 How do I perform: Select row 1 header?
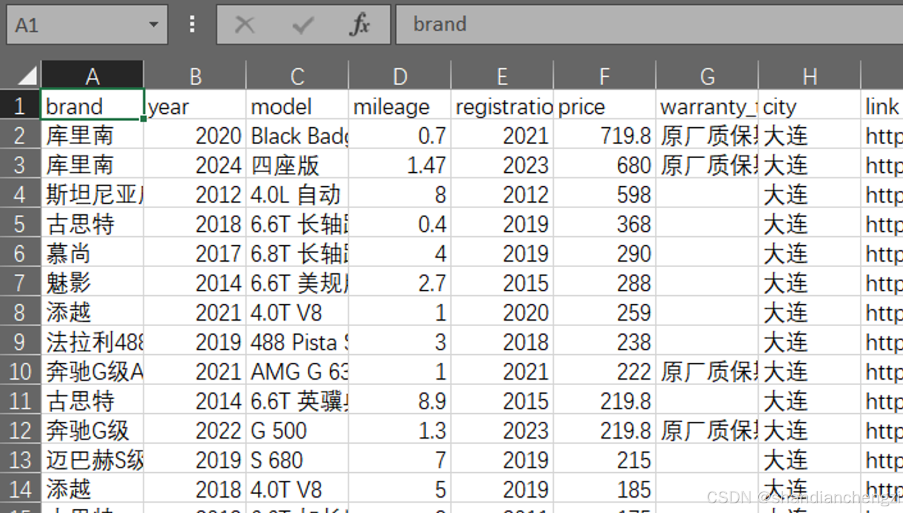(x=20, y=106)
